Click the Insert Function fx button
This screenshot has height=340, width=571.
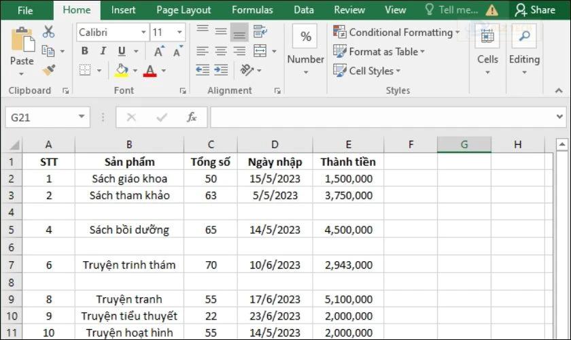click(x=191, y=117)
